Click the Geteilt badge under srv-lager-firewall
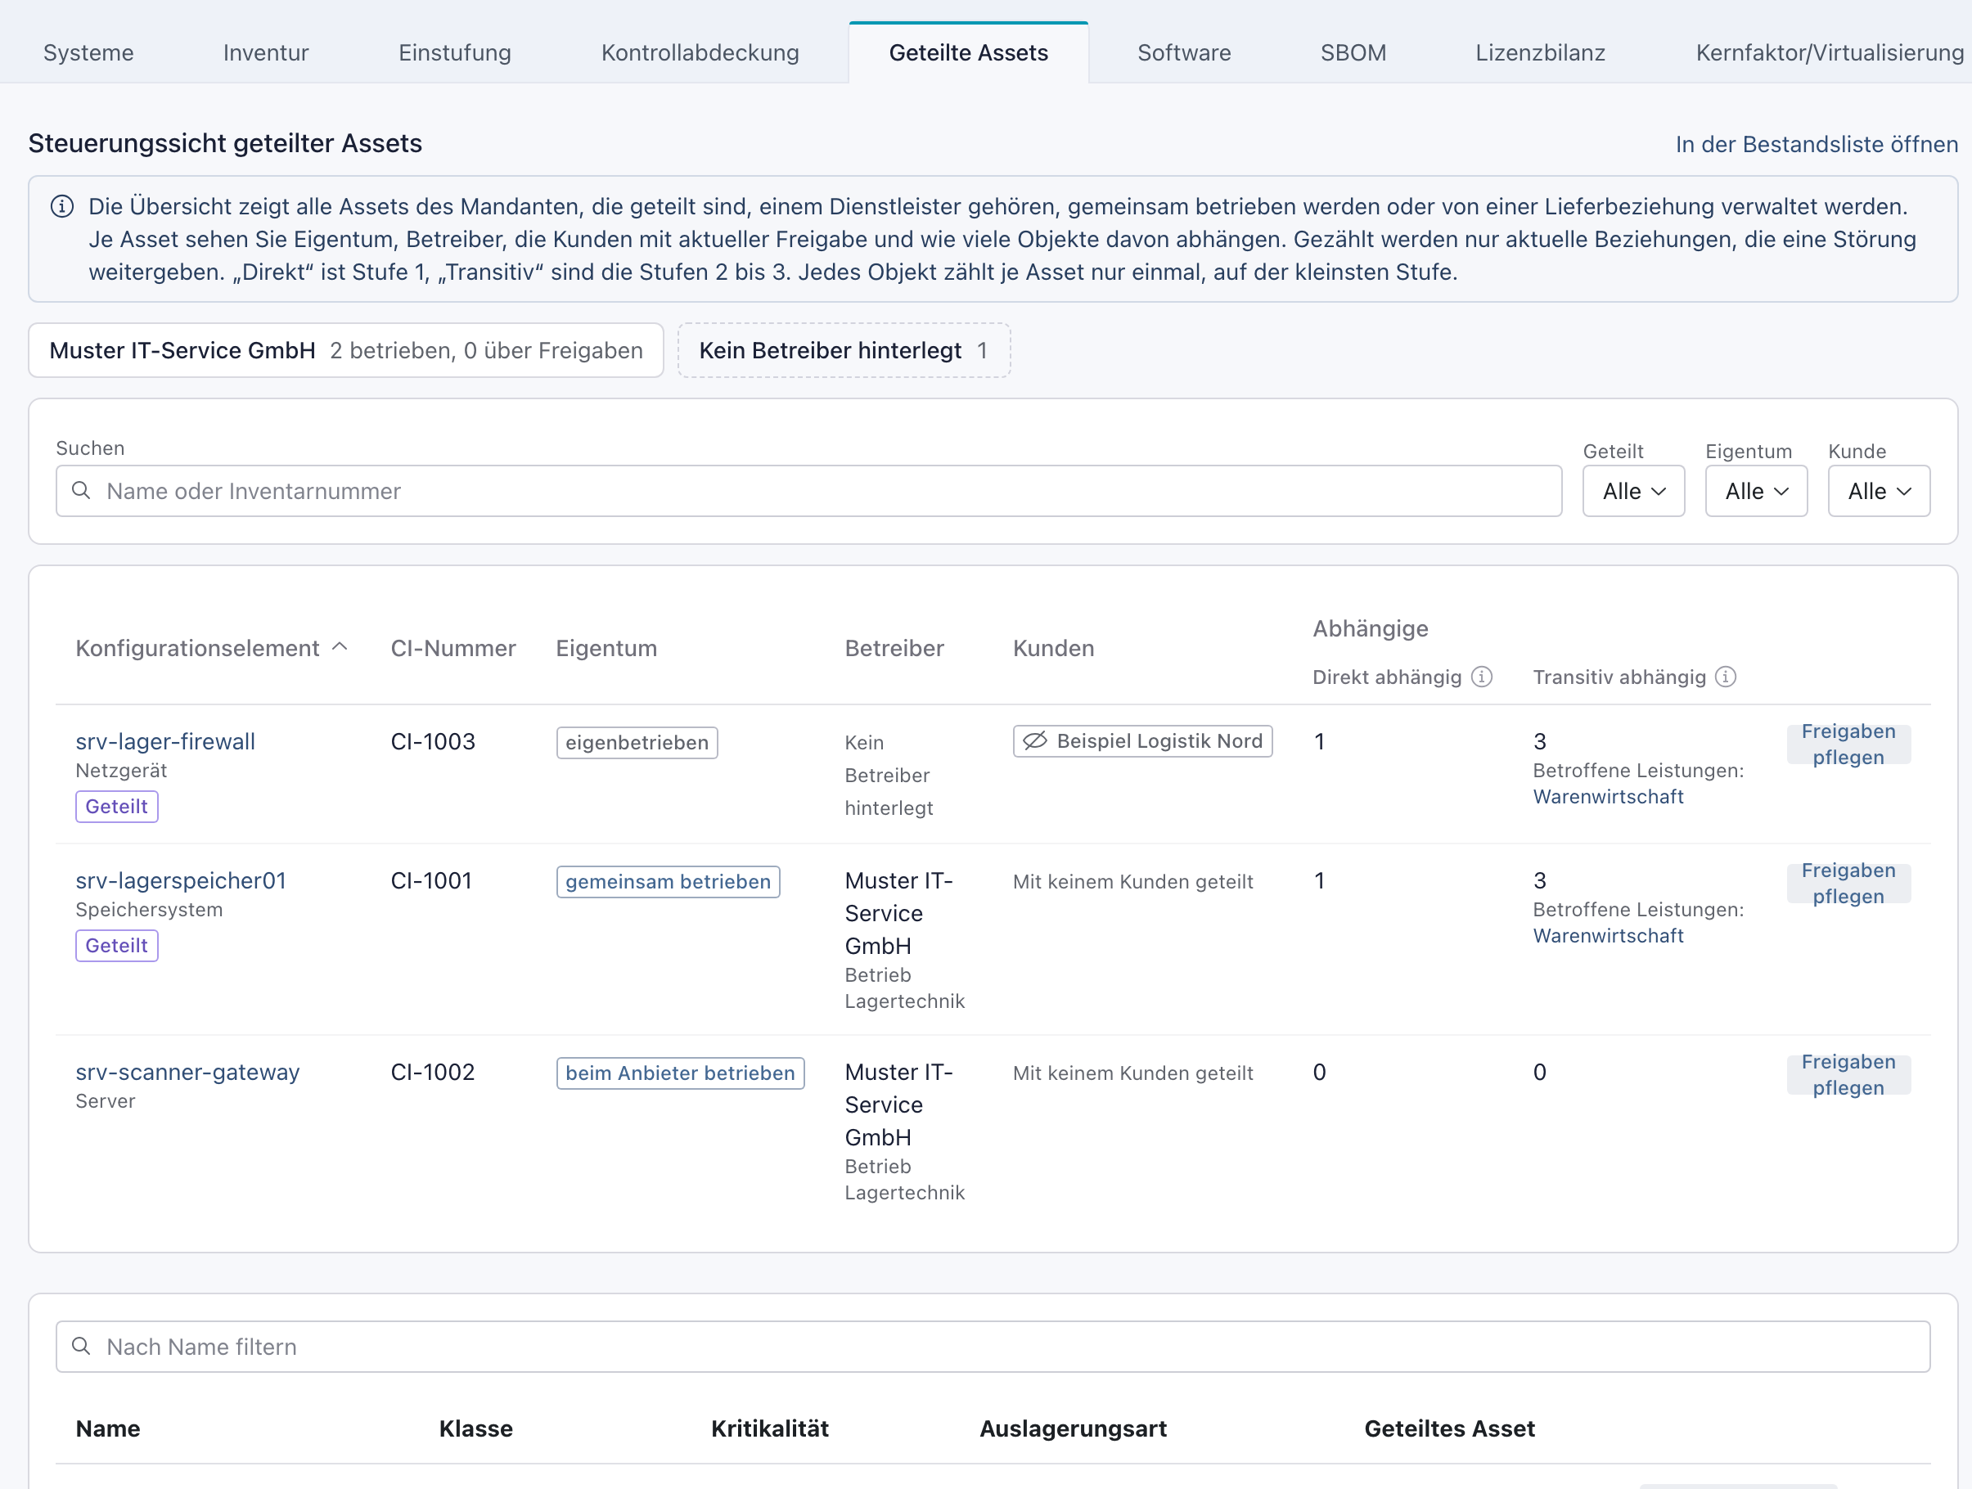Screen dimensions: 1972x1489 tap(117, 806)
